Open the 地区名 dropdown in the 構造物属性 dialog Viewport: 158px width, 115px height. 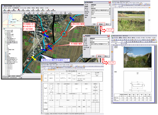(x=110, y=8)
